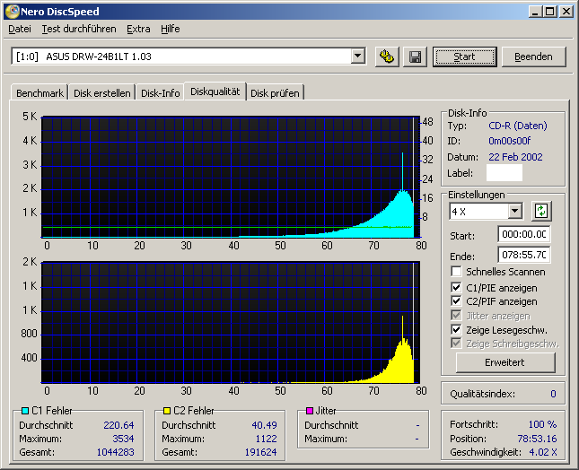Click the save floppy disk icon

415,57
